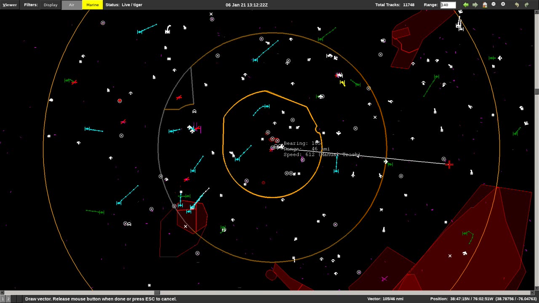The width and height of the screenshot is (539, 303).
Task: Zoom in with the plus icon
Action: pyautogui.click(x=503, y=4)
